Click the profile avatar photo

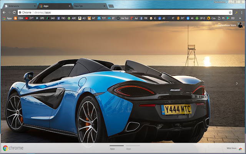pos(240,25)
